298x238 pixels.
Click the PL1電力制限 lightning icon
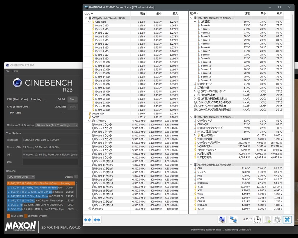[195, 154]
